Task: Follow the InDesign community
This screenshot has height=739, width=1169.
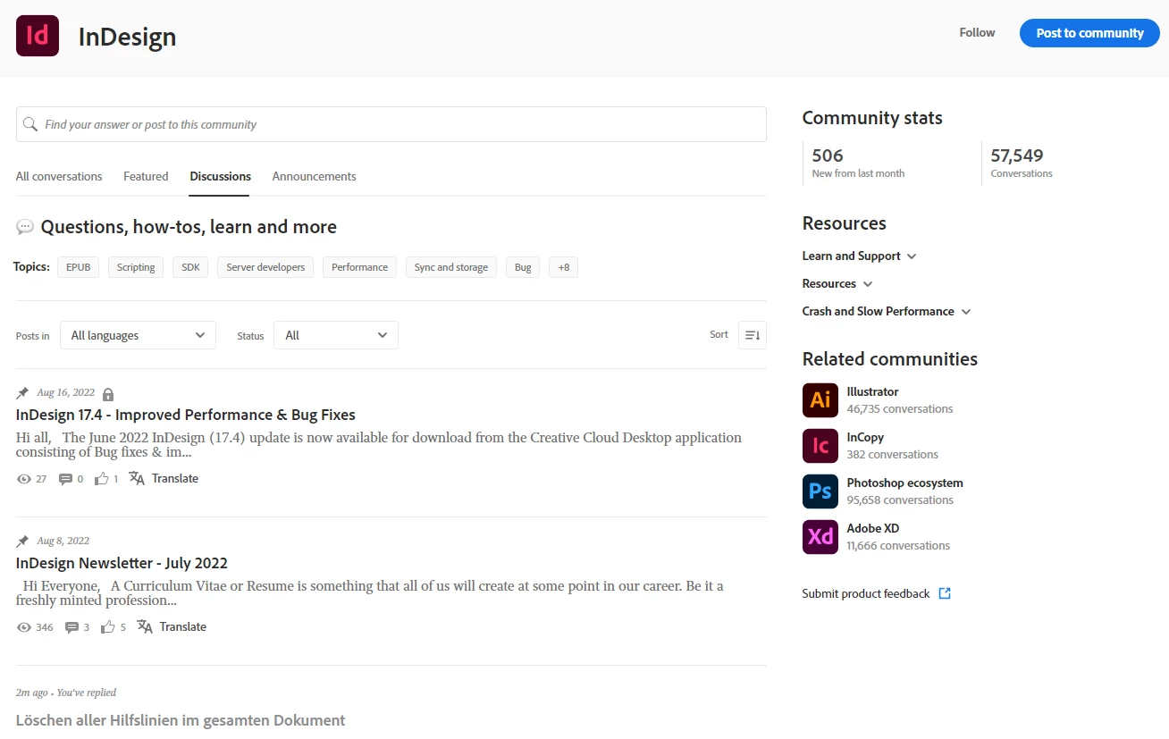Action: 977,32
